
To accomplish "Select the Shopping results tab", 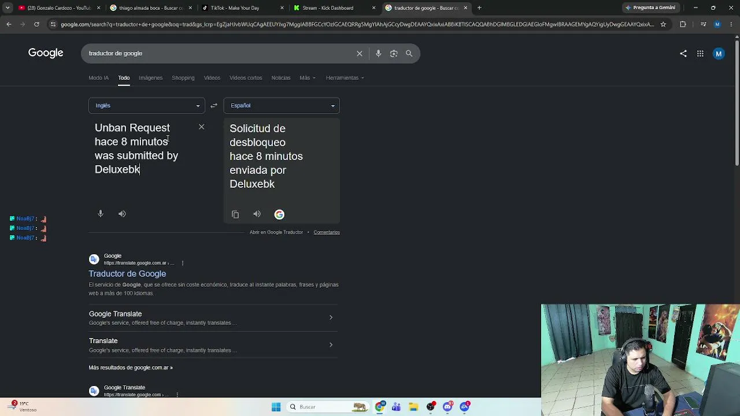I will [x=183, y=78].
